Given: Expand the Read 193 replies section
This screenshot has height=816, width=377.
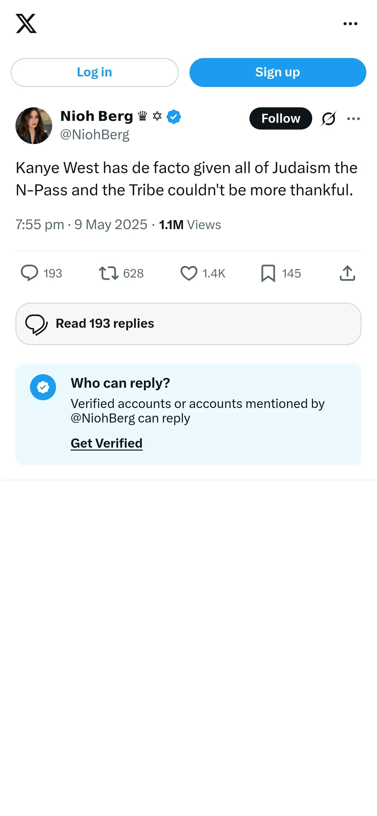Looking at the screenshot, I should 188,324.
